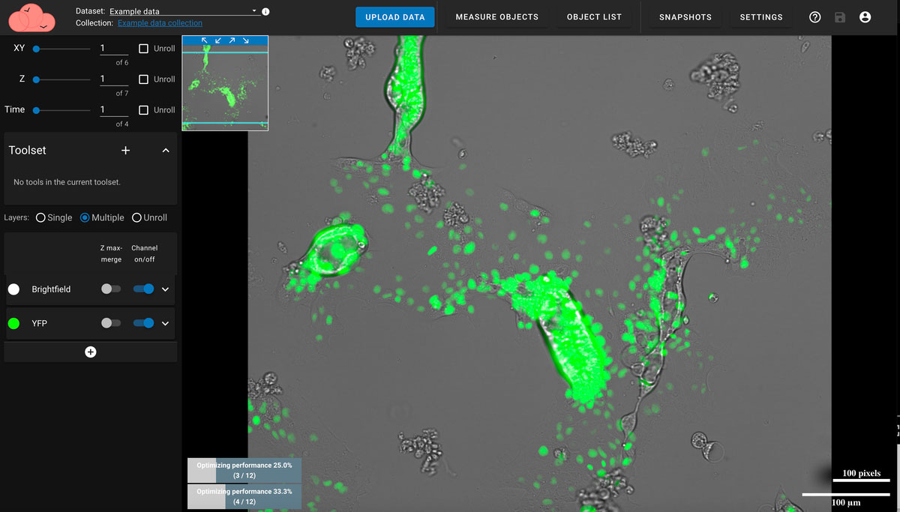Click the Upload Data button
Screen dimensions: 900x512
395,17
